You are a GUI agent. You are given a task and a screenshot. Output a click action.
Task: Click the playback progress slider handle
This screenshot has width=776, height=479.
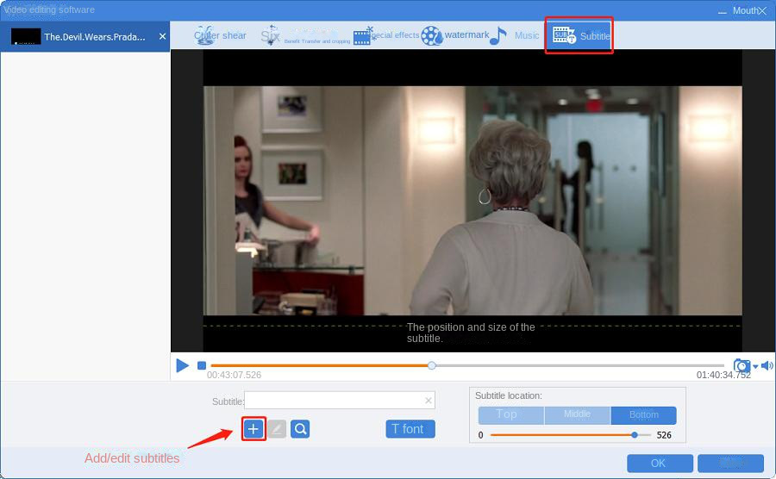point(432,366)
